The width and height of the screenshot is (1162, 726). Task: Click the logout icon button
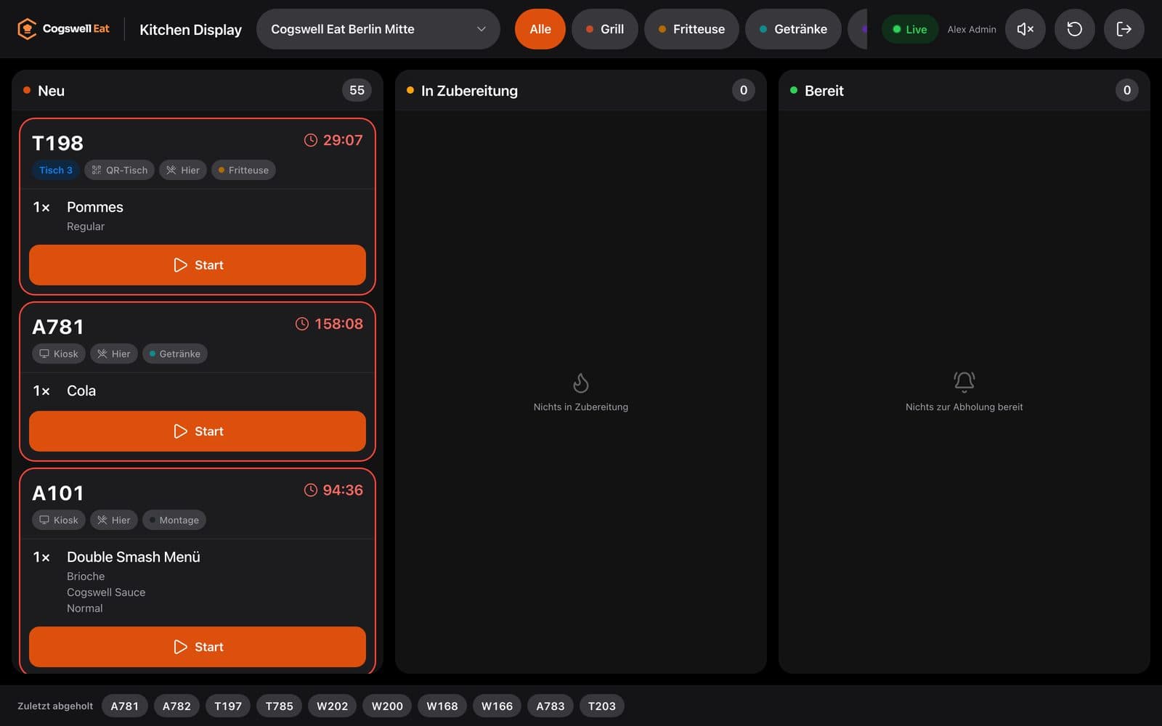1124,29
